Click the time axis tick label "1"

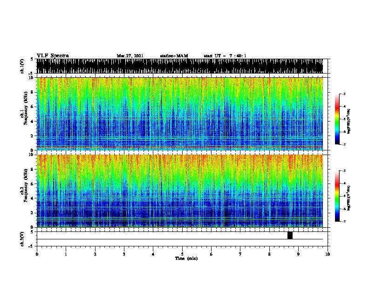tap(66, 254)
